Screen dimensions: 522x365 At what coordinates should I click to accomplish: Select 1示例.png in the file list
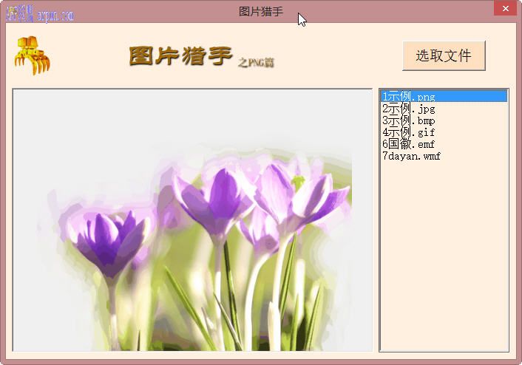pos(444,97)
